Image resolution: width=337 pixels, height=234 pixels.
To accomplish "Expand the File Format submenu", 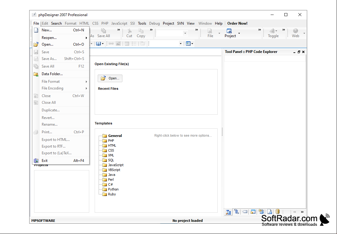I will click(x=61, y=82).
